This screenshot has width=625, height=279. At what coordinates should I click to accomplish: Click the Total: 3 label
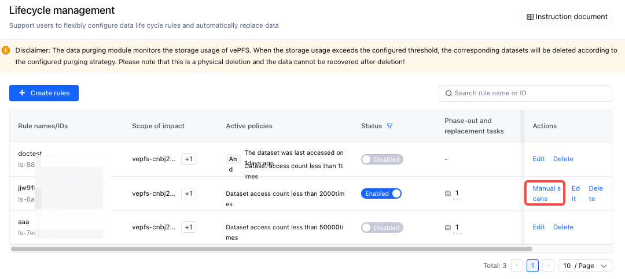[x=494, y=266]
